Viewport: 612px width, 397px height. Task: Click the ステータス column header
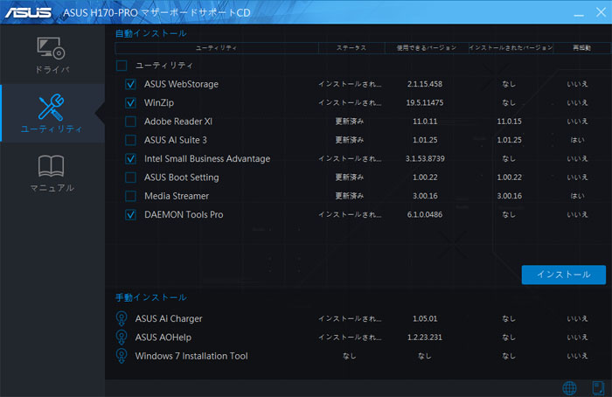[351, 47]
